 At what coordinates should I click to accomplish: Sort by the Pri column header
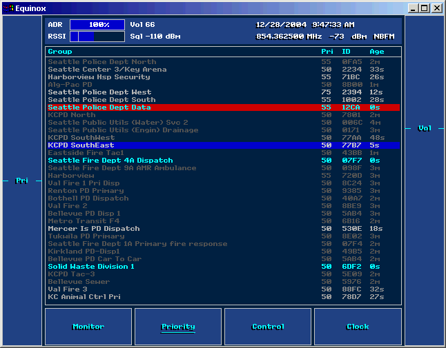coord(327,52)
